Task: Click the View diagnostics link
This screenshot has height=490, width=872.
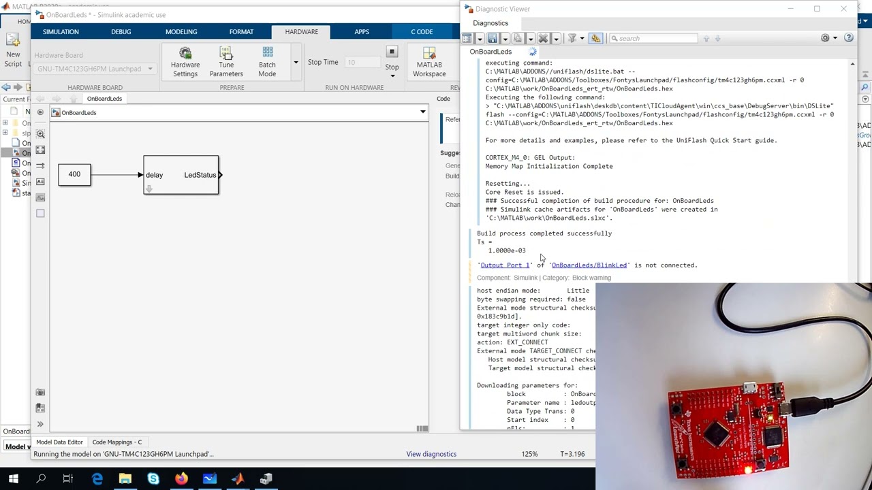Action: (x=431, y=454)
